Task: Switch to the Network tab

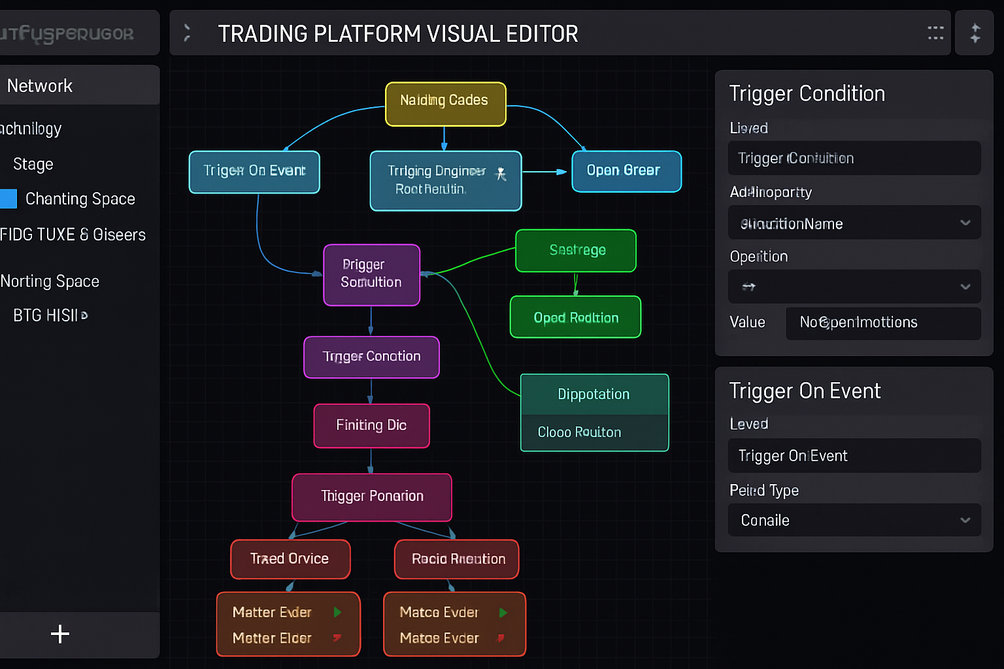Action: pyautogui.click(x=39, y=85)
